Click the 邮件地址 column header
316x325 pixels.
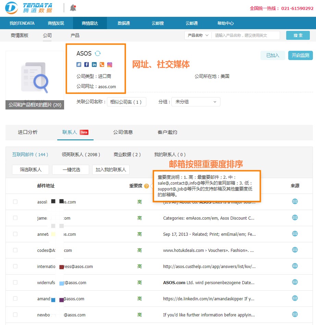pyautogui.click(x=46, y=186)
